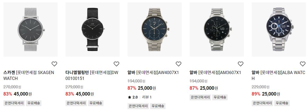Click 무료배송 tag under Skagen watch
Image resolution: width=308 pixels, height=112 pixels.
[x=34, y=103]
